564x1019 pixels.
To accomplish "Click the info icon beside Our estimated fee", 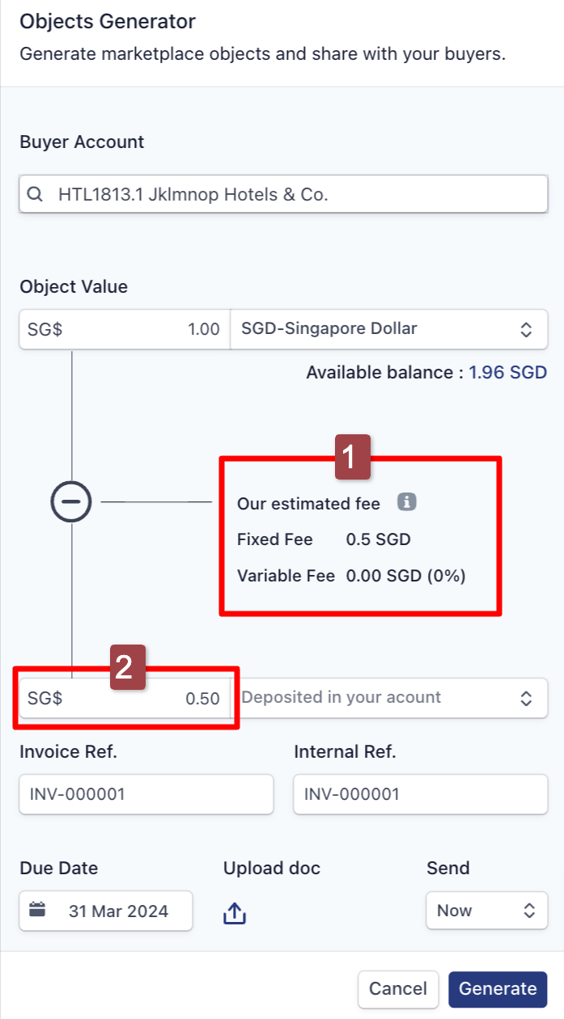I will pyautogui.click(x=406, y=503).
